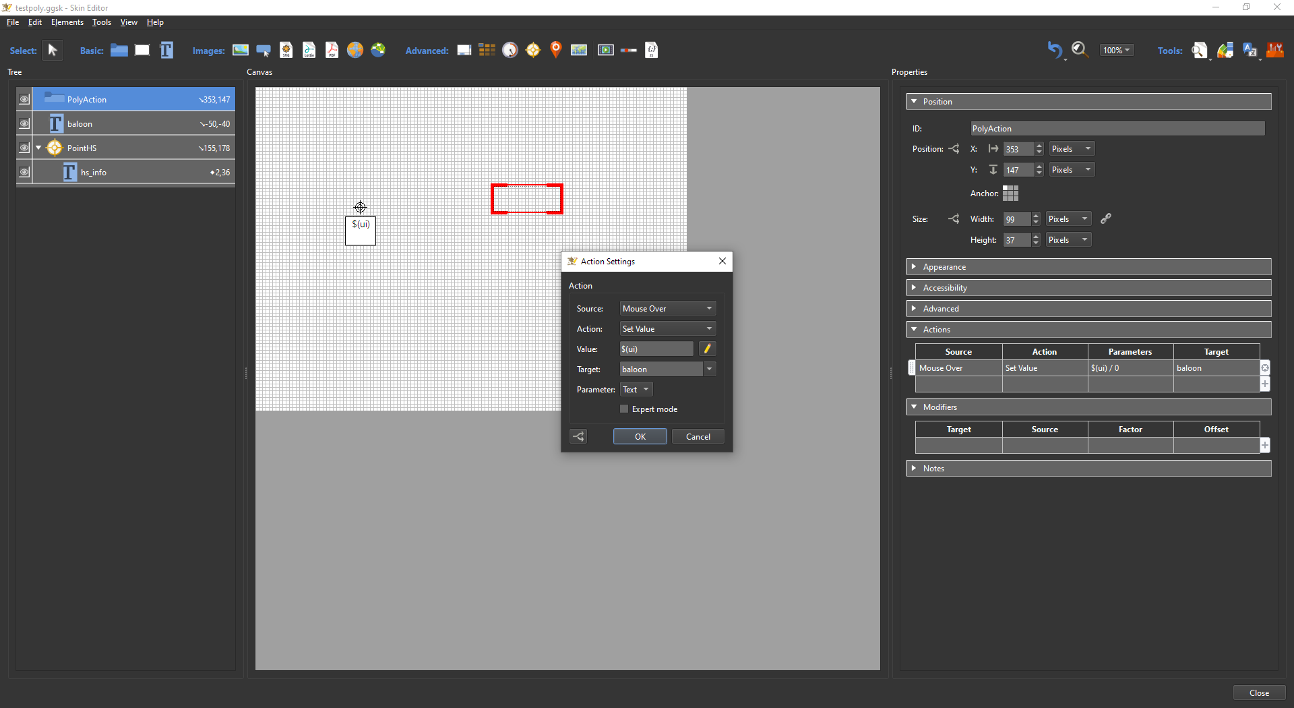
Task: Cancel the Action Settings dialog
Action: [698, 436]
